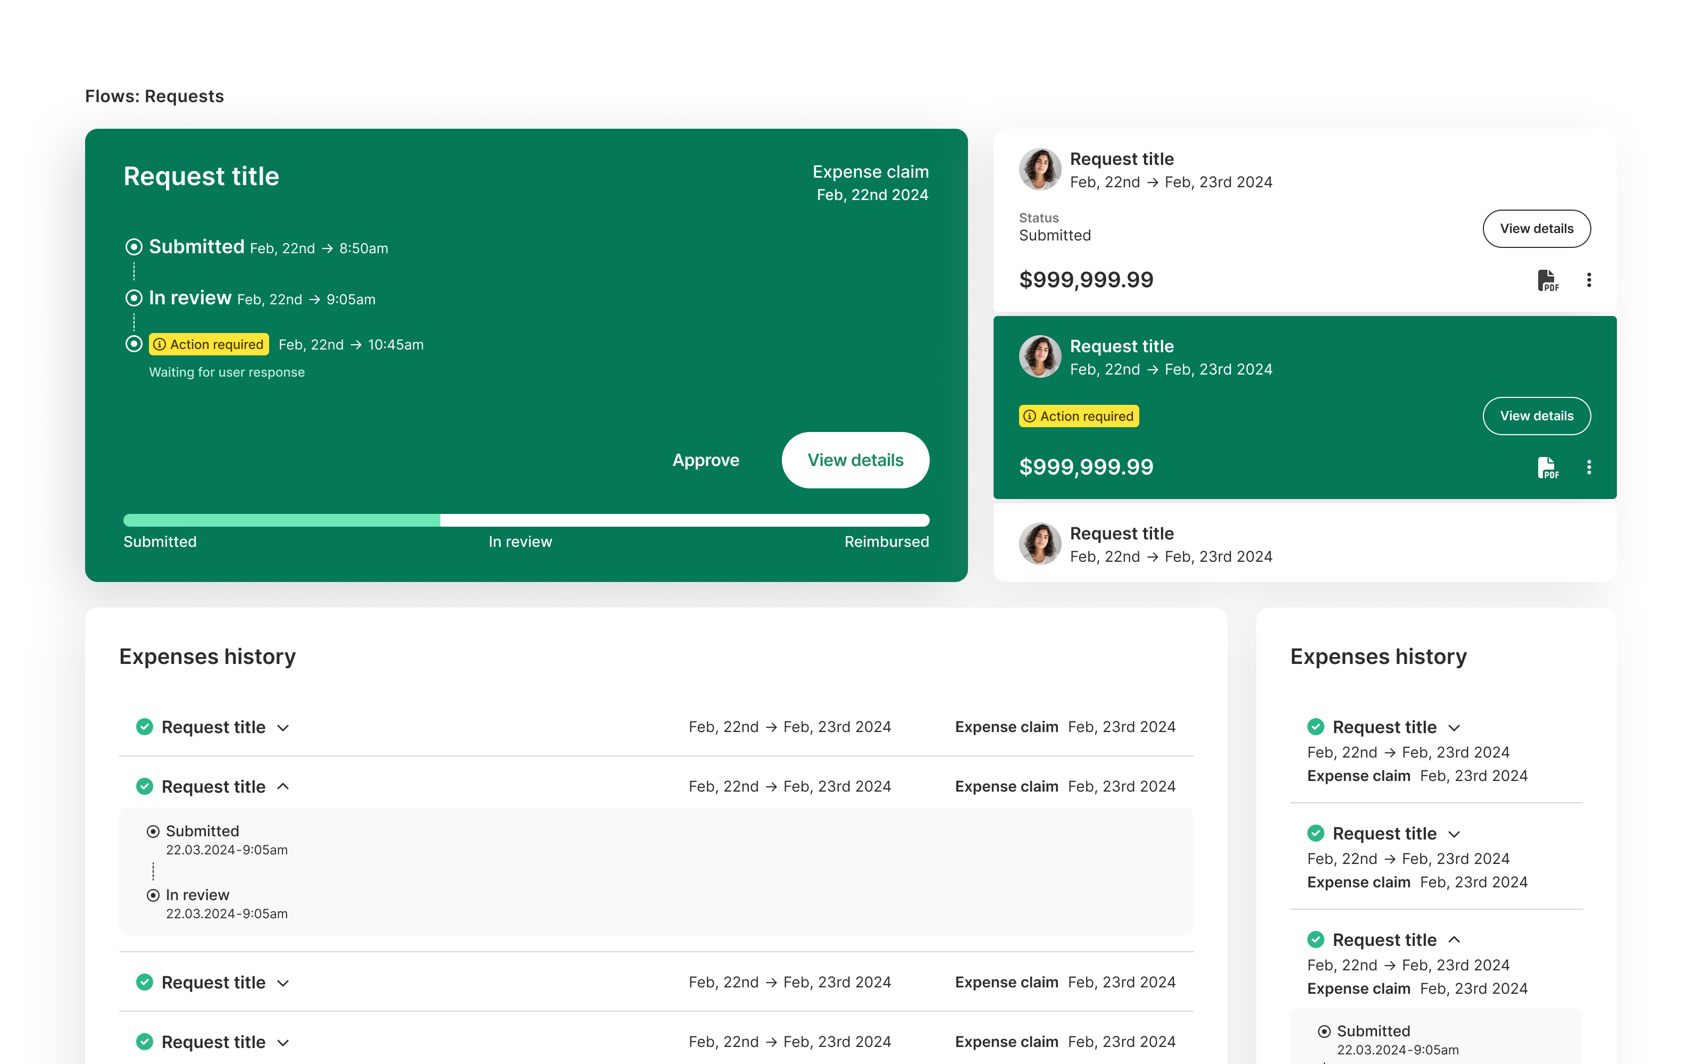Click the info icon in the large card's Action required badge

coord(160,345)
